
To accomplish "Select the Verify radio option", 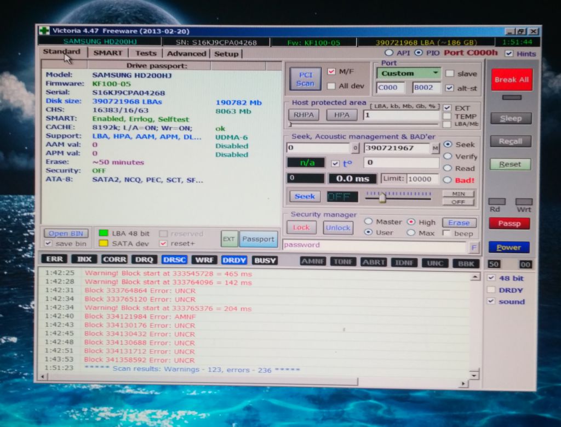I will tap(448, 156).
